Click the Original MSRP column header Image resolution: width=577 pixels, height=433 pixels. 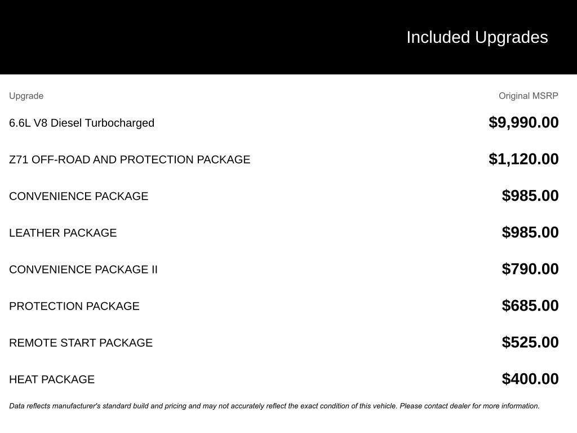pos(528,96)
